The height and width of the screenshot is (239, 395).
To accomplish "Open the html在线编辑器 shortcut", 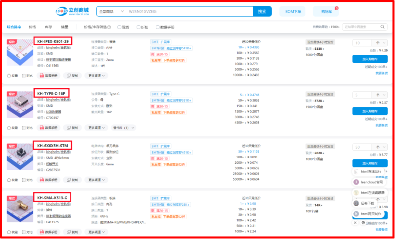I will (x=369, y=193).
